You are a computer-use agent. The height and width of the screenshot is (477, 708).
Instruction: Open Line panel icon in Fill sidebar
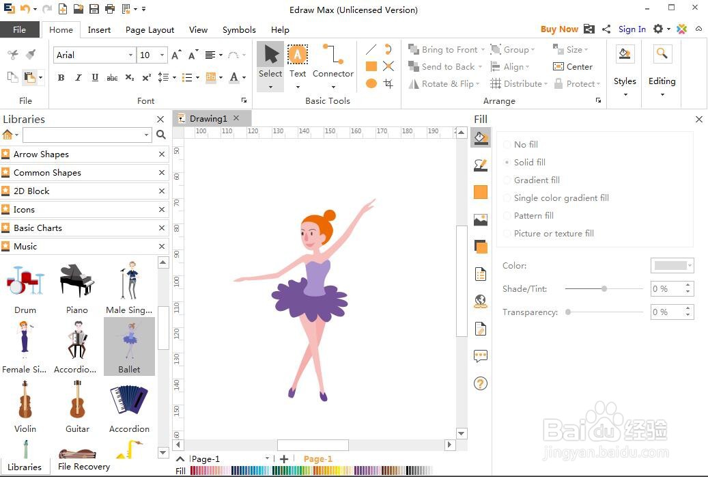click(x=481, y=165)
